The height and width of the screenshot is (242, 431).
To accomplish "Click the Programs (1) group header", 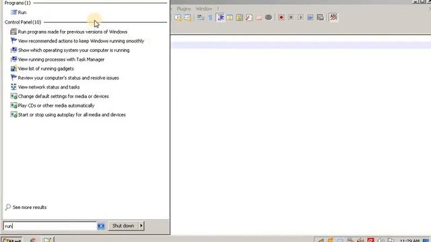I will click(x=18, y=3).
